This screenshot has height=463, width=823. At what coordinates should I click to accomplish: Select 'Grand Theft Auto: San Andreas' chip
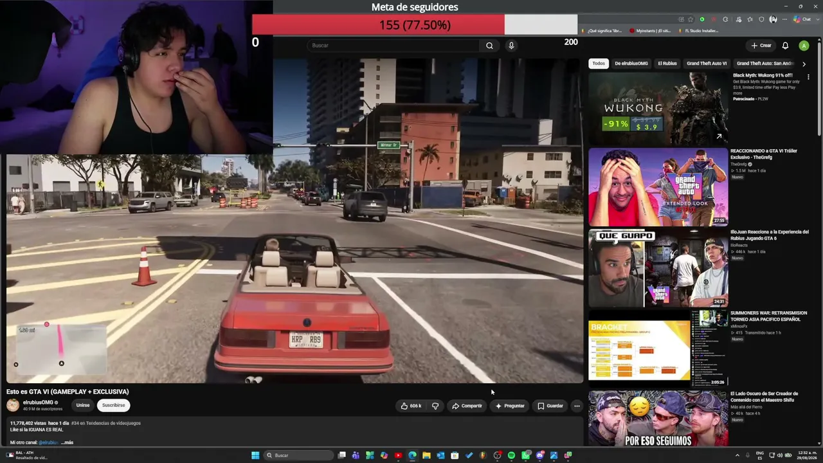[764, 64]
